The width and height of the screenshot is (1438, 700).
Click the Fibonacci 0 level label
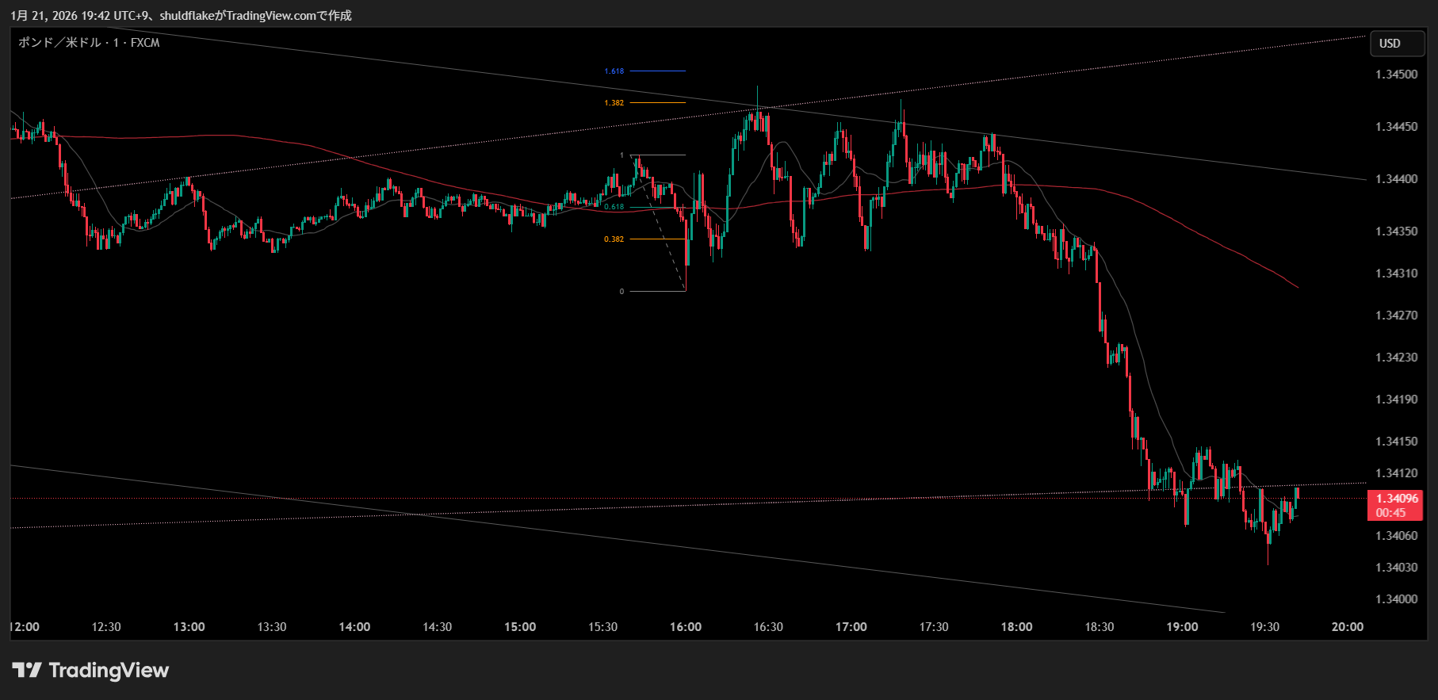point(621,292)
